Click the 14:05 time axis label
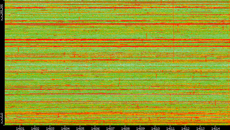 [80, 129]
